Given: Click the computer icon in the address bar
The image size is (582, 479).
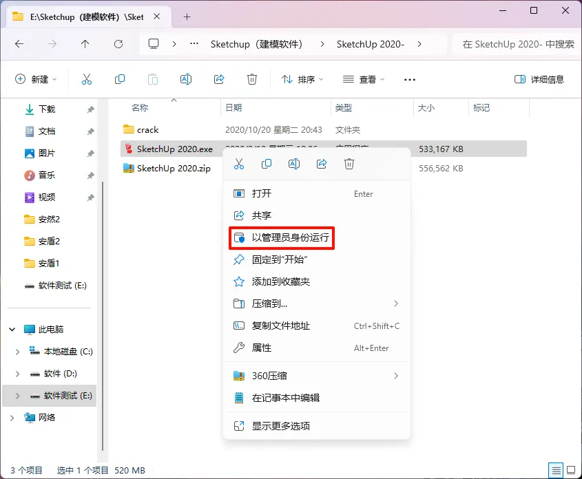Looking at the screenshot, I should 154,44.
